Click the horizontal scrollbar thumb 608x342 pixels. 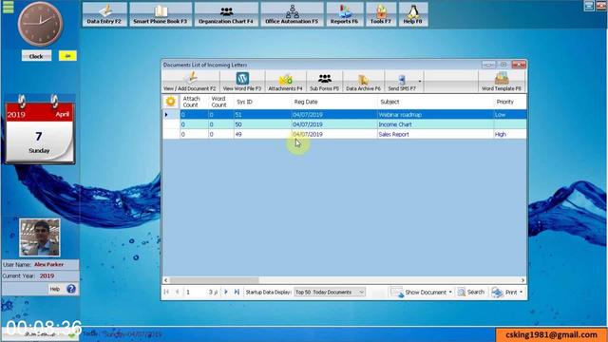[x=215, y=280]
